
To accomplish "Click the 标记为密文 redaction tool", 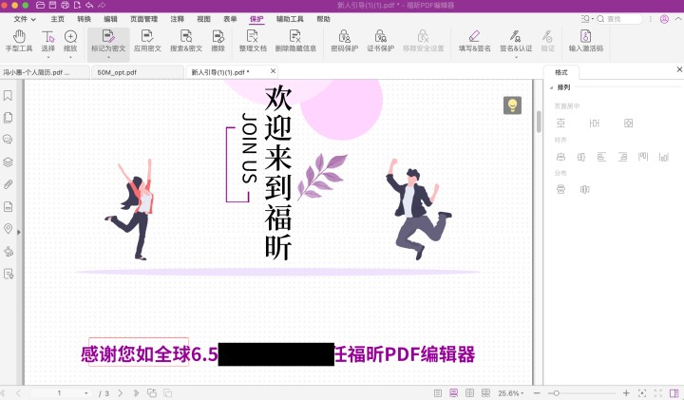I will 107,40.
